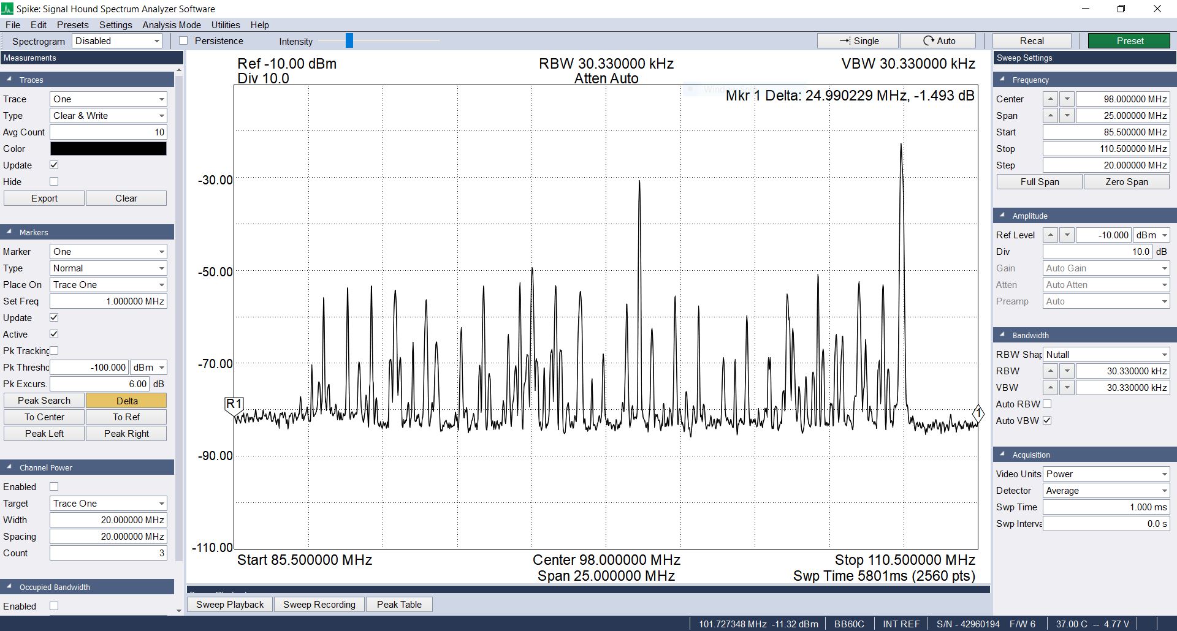Open the Settings menu
1177x631 pixels.
(x=116, y=25)
